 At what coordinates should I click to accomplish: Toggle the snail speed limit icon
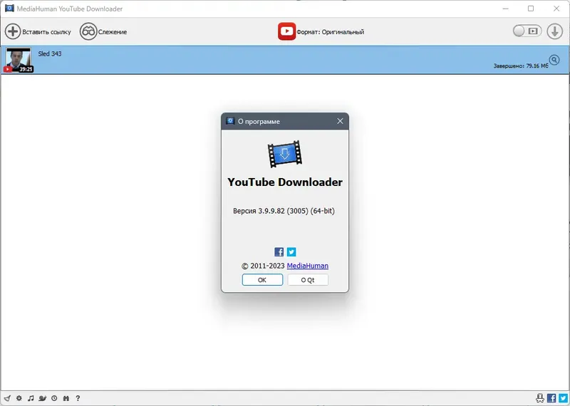(x=43, y=398)
